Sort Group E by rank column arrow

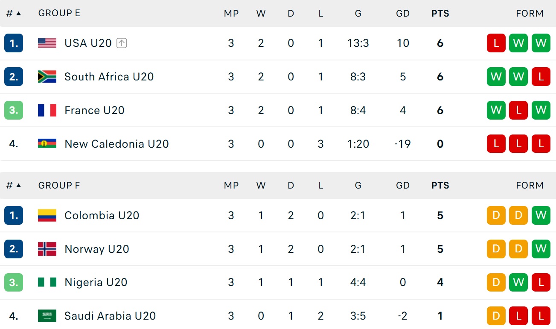click(x=18, y=13)
